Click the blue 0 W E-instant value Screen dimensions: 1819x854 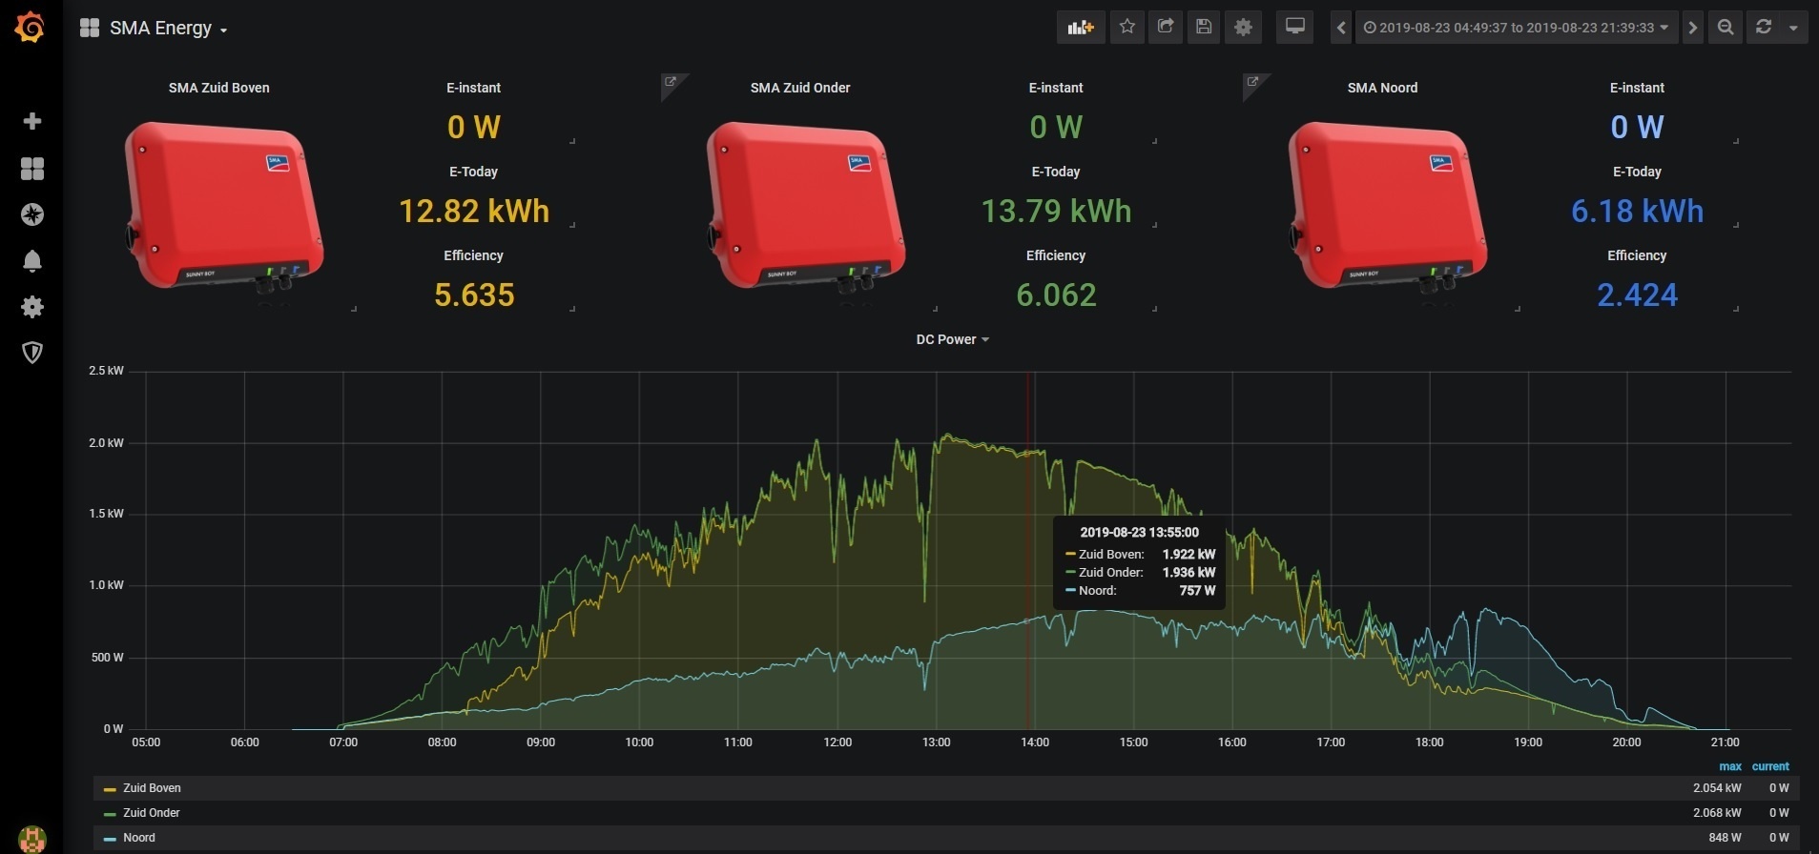coord(1637,127)
